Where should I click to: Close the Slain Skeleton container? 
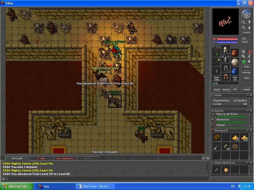tap(251, 163)
